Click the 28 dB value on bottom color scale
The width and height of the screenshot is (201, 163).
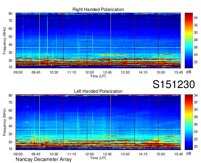click(196, 117)
